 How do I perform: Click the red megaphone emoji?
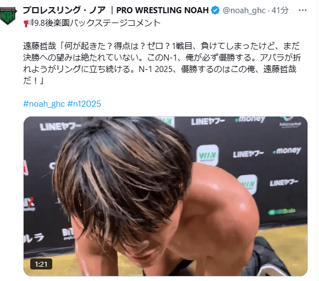(28, 23)
